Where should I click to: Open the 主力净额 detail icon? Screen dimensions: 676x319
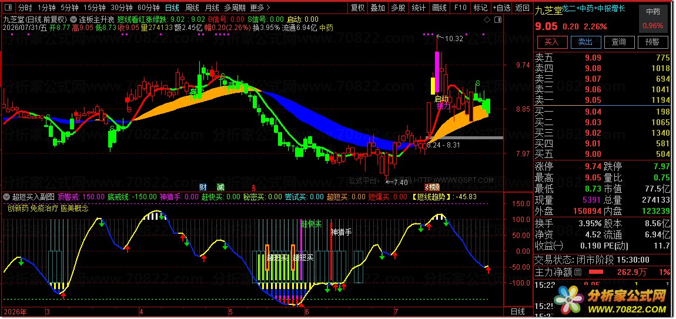[x=578, y=272]
